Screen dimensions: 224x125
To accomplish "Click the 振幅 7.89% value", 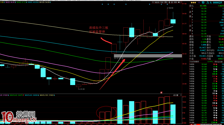I will point(204,45).
